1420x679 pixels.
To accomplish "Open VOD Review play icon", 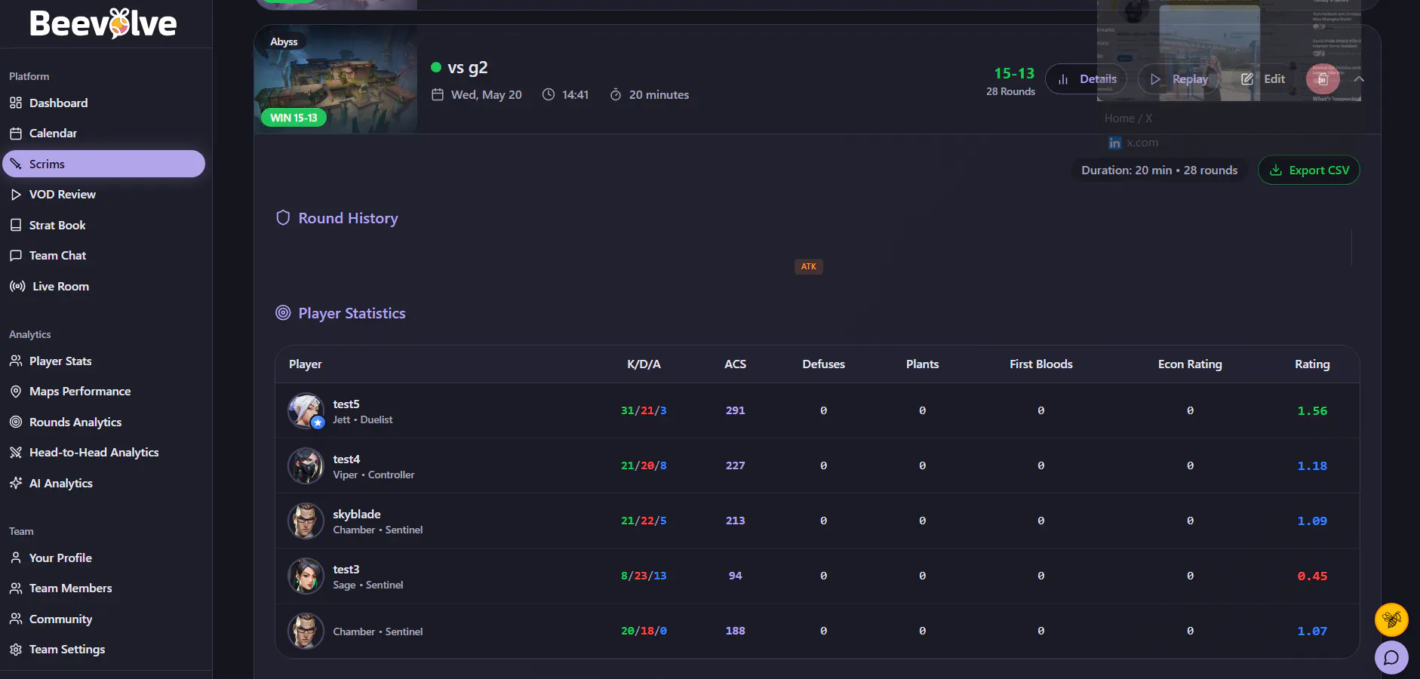I will coord(16,195).
